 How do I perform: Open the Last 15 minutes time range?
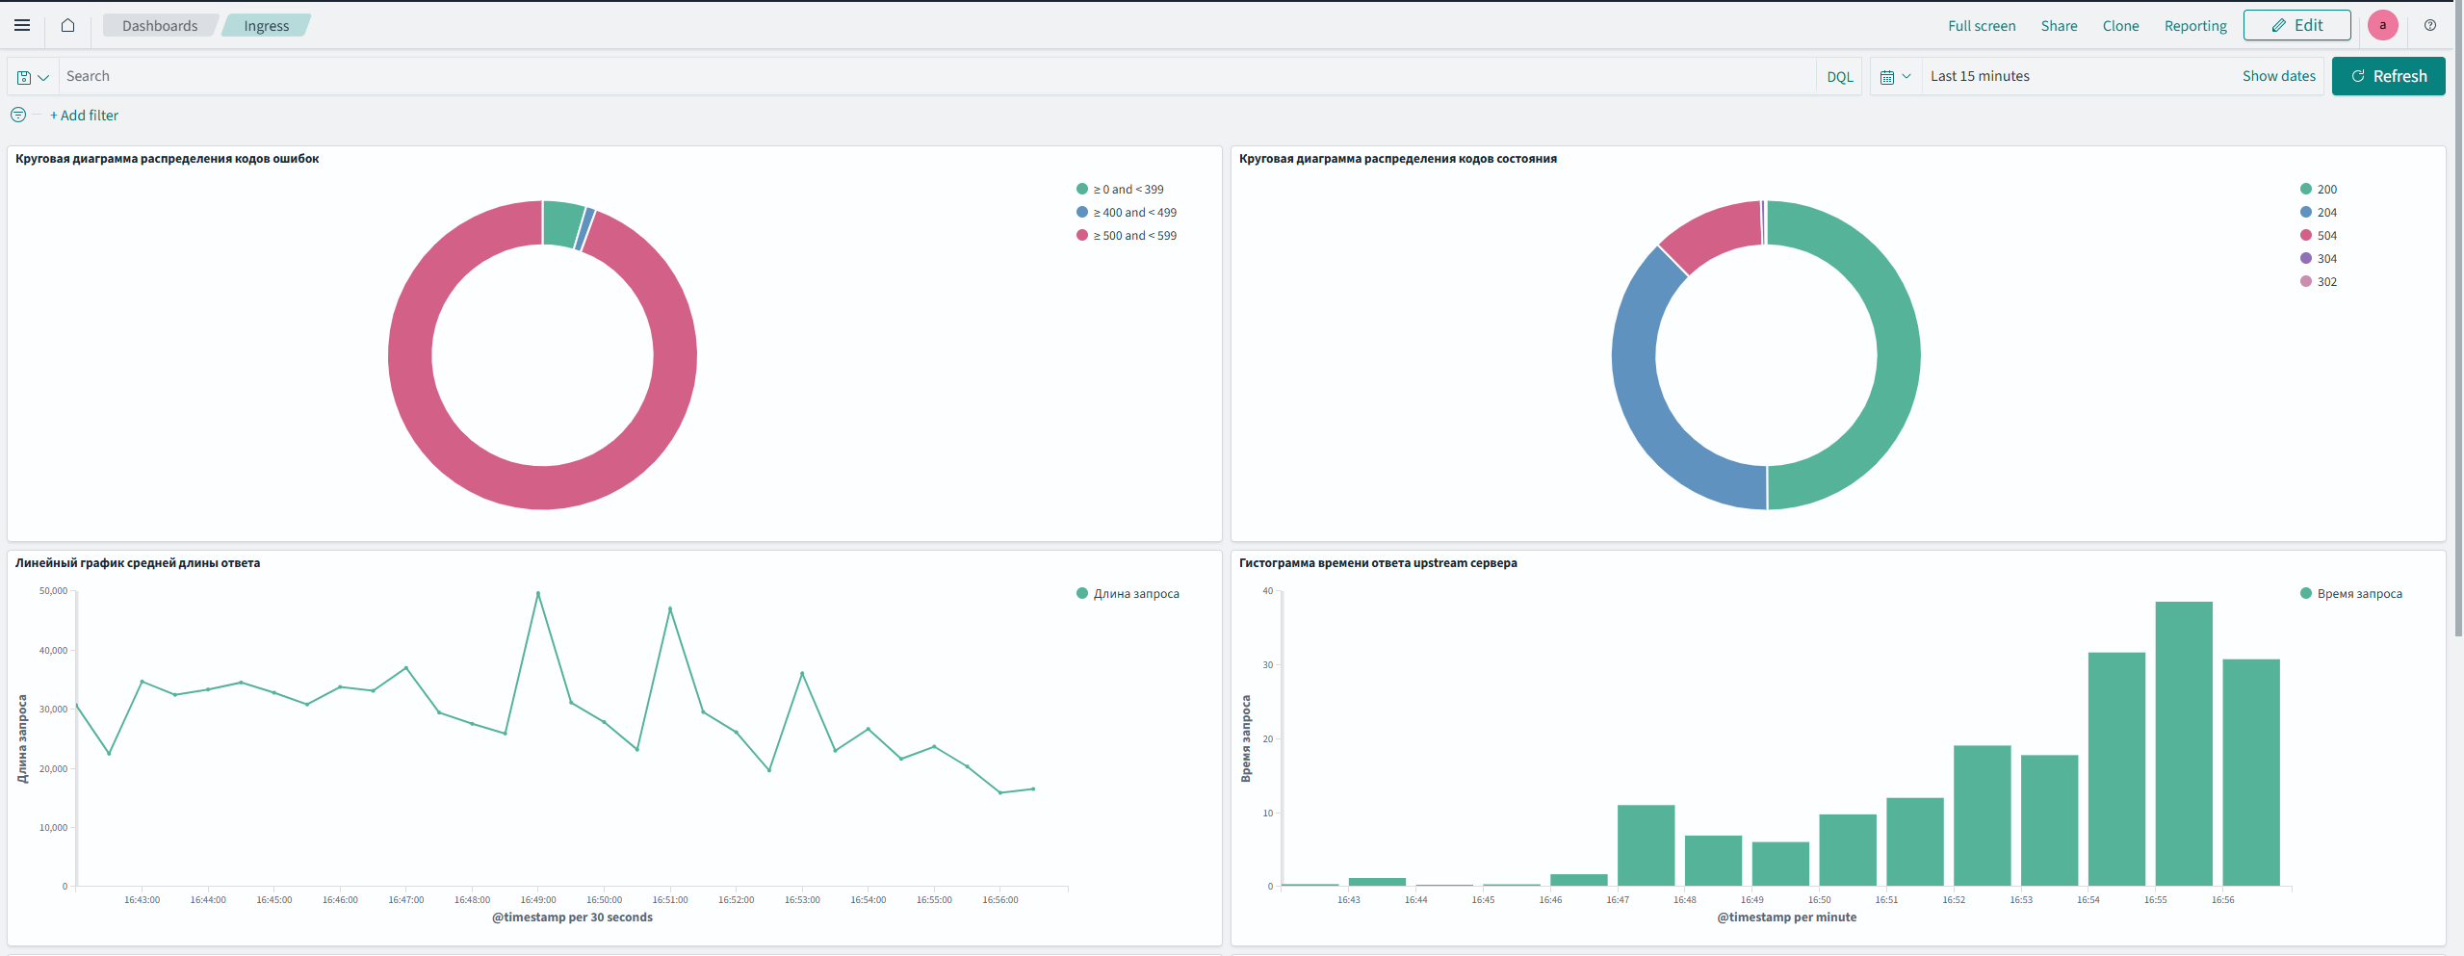(x=1980, y=76)
